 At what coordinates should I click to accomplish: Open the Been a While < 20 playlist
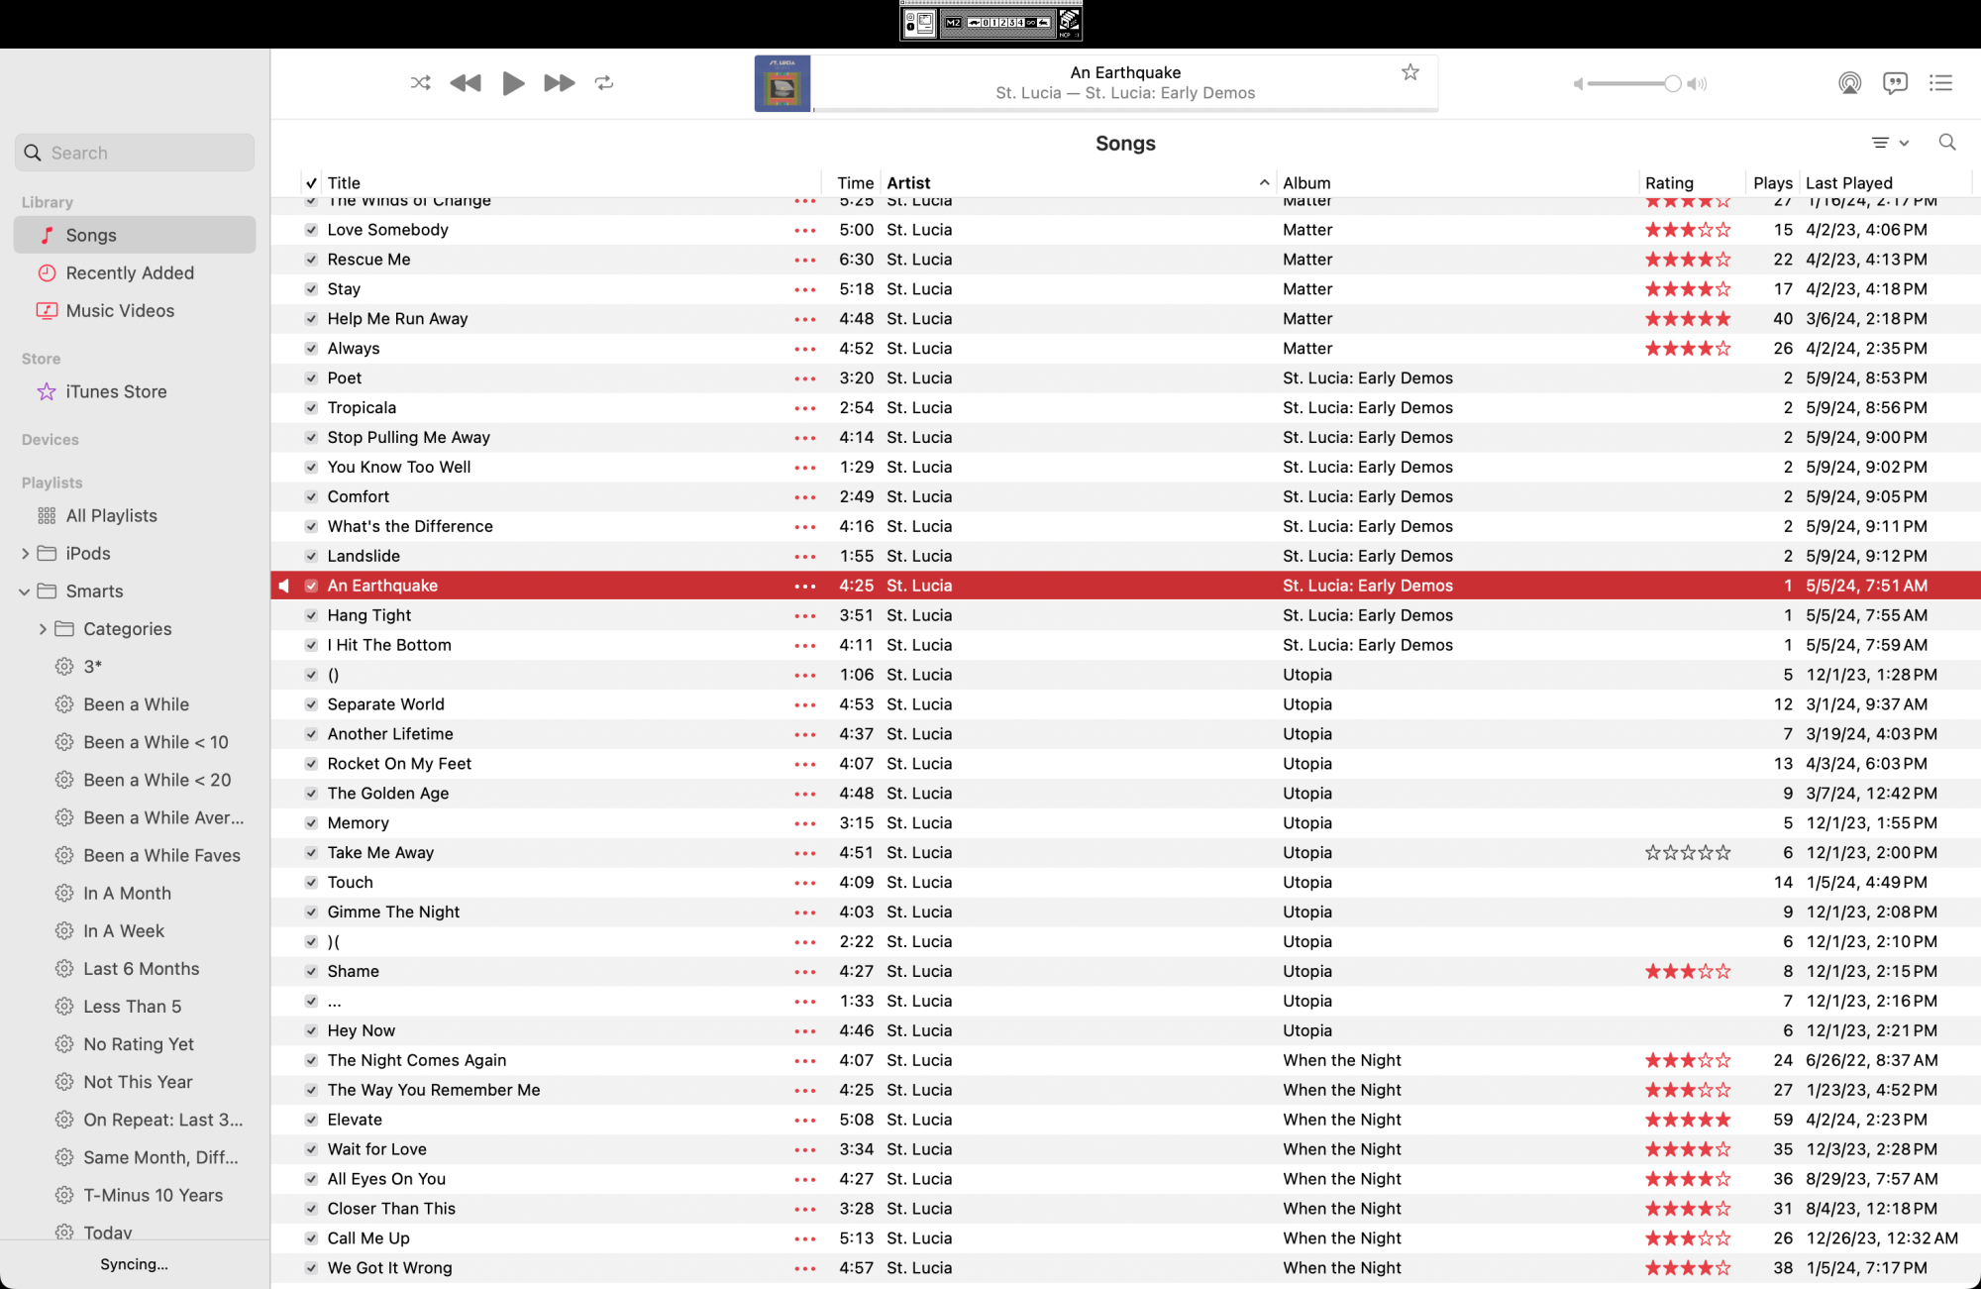point(135,780)
